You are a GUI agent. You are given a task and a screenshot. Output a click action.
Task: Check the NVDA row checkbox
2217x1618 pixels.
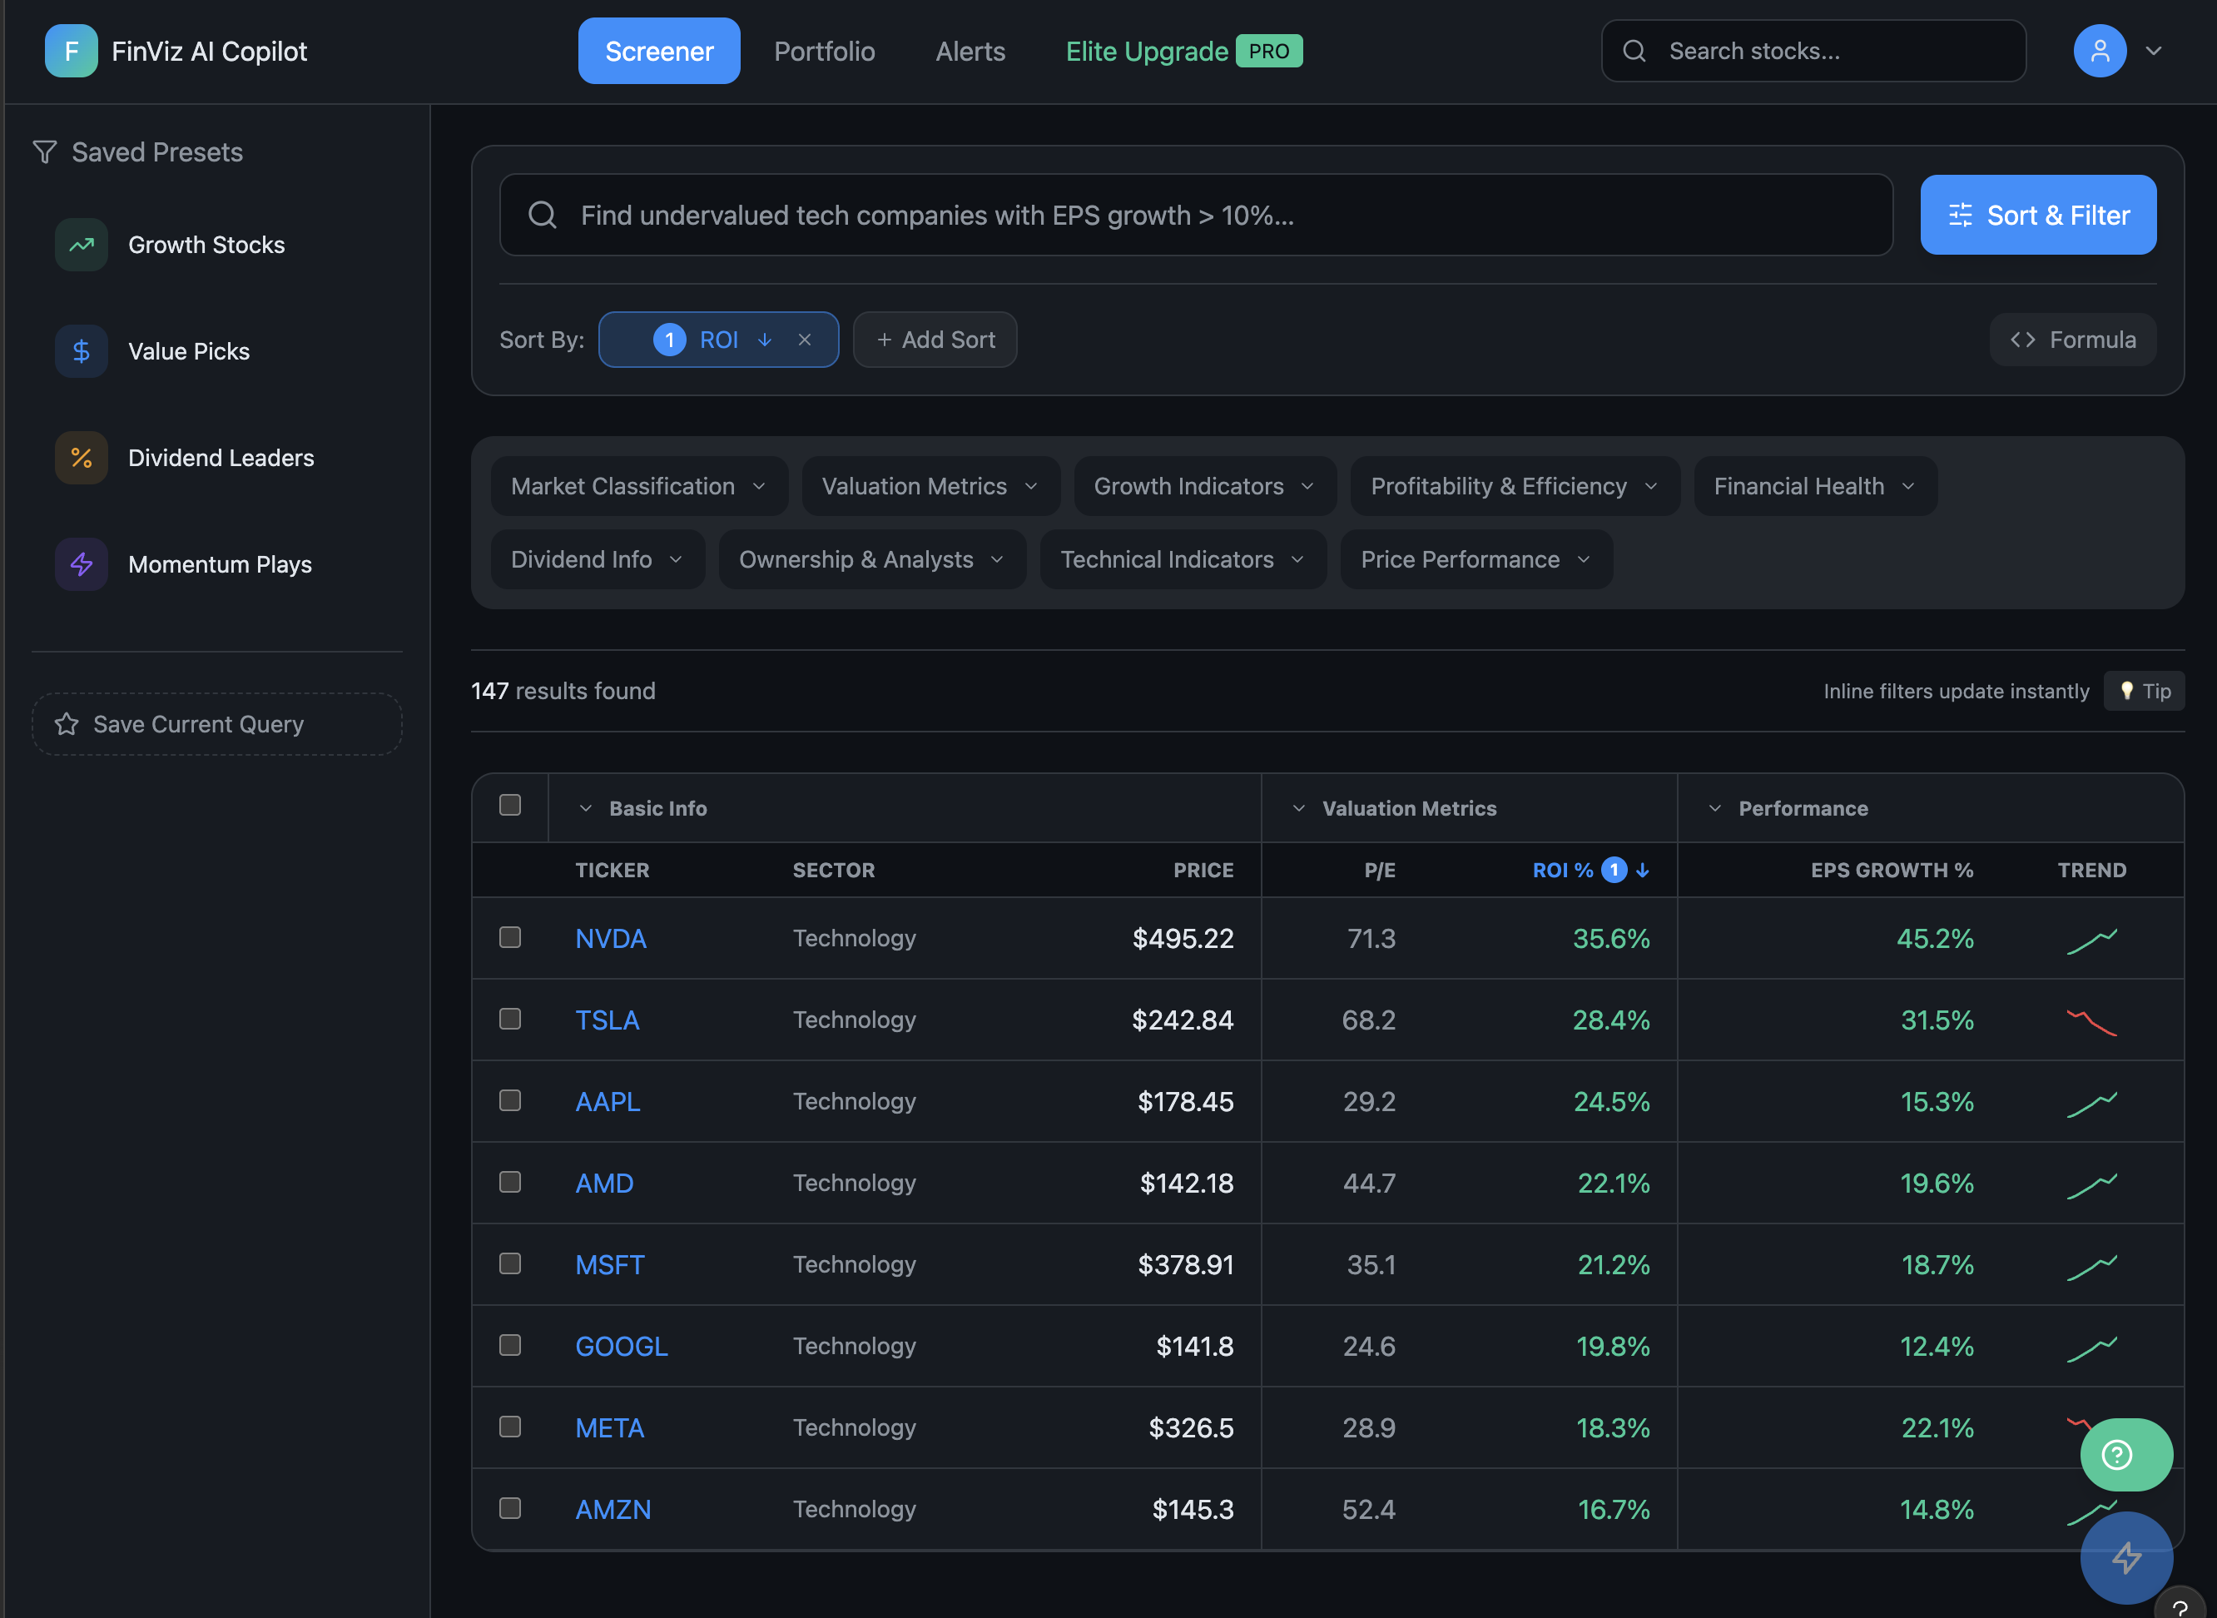[509, 937]
